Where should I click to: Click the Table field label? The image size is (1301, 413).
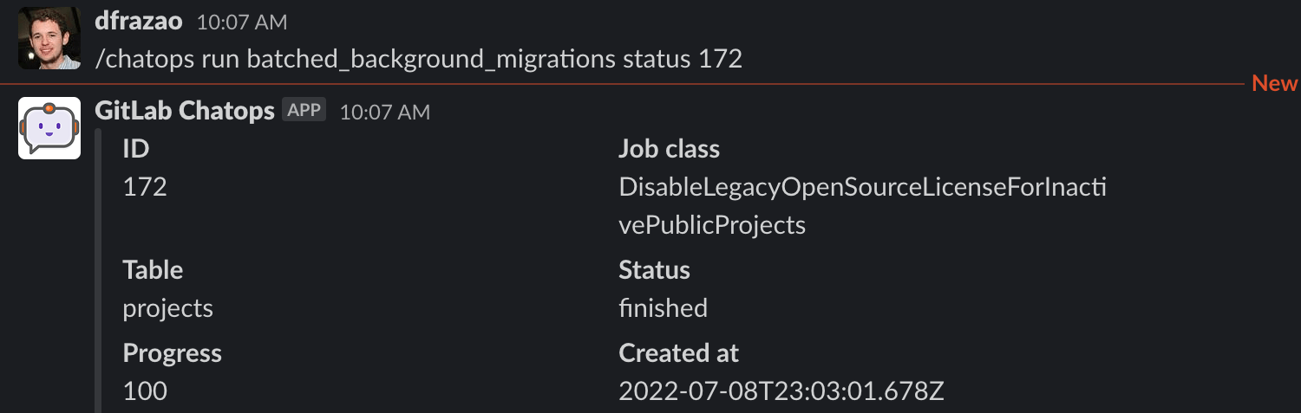pyautogui.click(x=153, y=270)
